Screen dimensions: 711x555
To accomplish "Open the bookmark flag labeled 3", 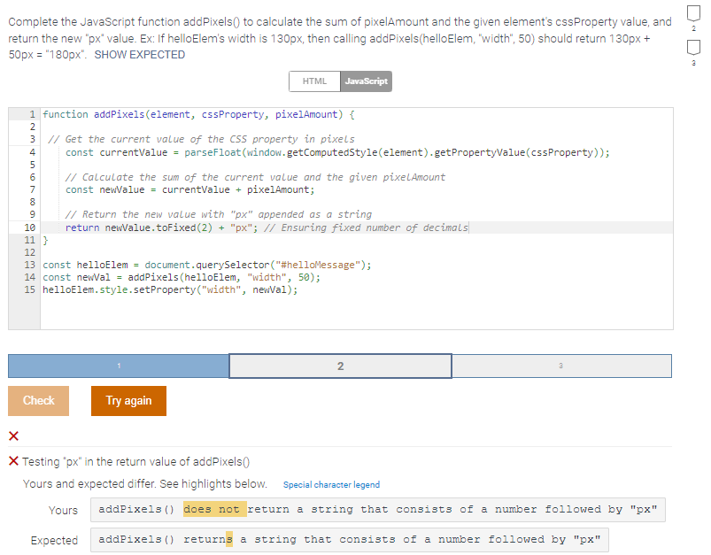I will [693, 49].
